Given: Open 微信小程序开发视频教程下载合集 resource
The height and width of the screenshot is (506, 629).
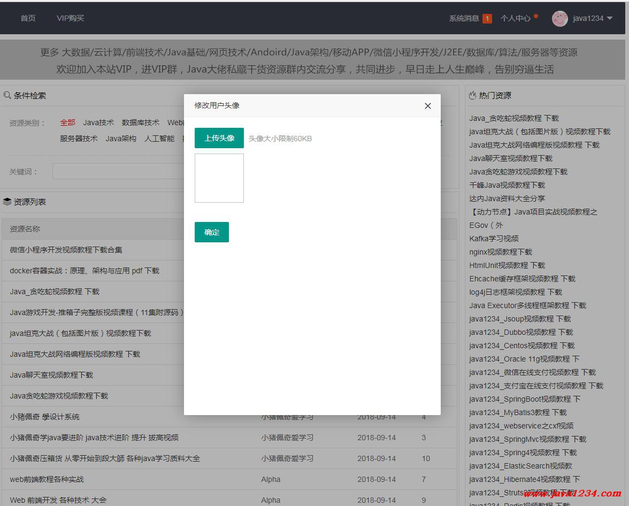Looking at the screenshot, I should (x=66, y=250).
